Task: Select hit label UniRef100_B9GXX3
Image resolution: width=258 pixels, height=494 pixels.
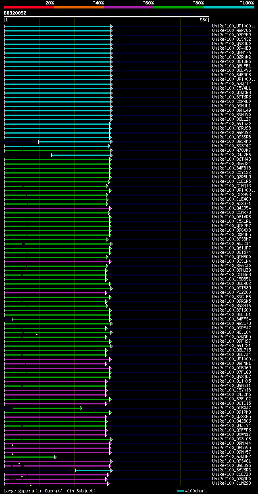Action: coord(231,230)
